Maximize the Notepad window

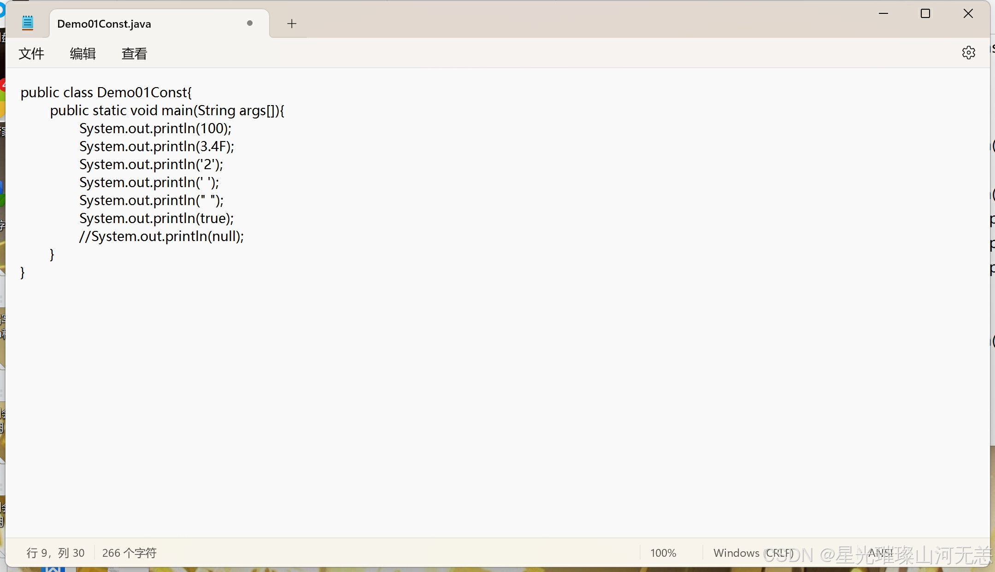click(925, 14)
